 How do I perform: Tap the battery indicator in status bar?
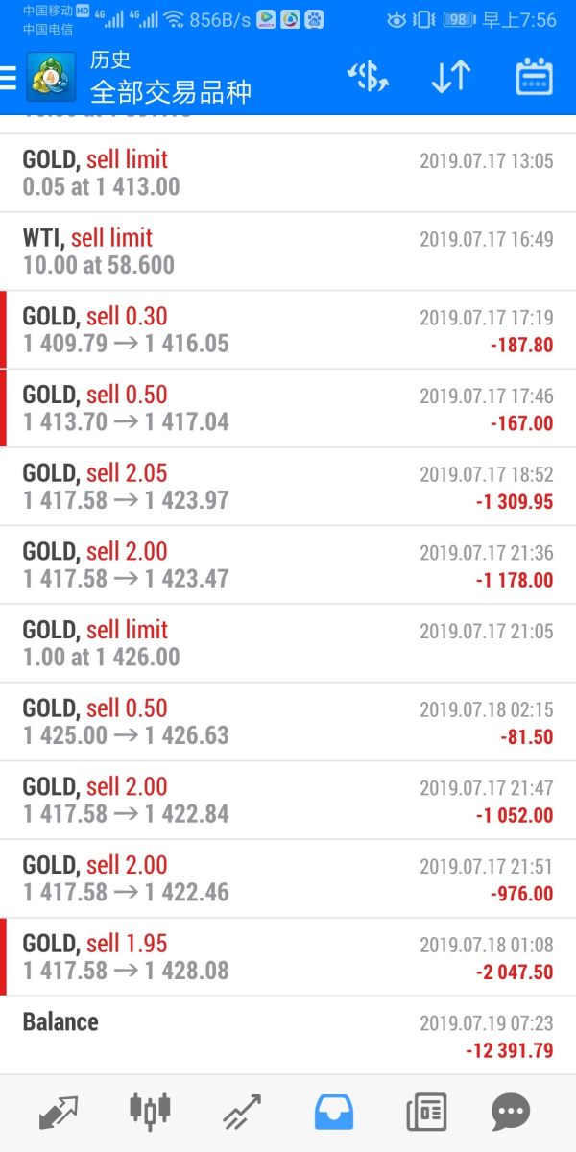click(459, 20)
